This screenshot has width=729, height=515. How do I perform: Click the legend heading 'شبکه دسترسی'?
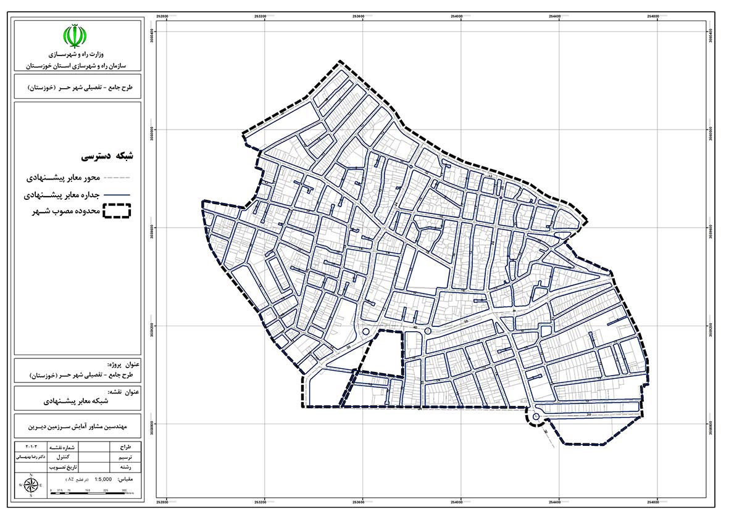[107, 156]
